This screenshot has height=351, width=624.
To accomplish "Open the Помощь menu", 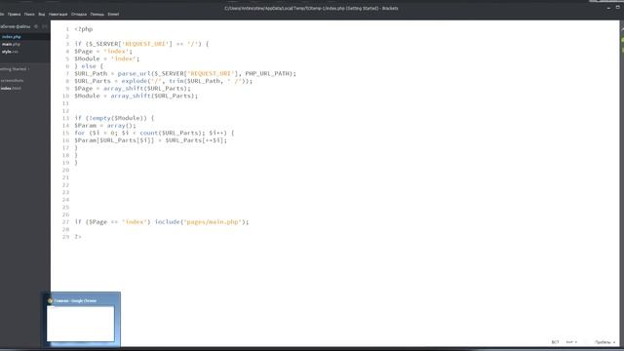I will [97, 14].
